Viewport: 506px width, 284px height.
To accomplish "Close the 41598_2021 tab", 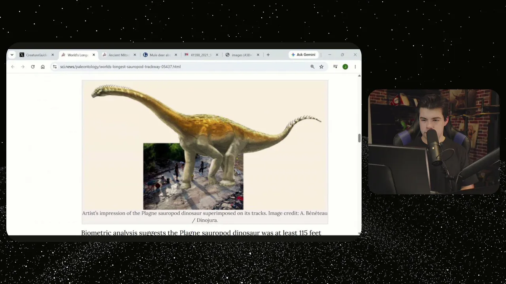I will click(217, 55).
